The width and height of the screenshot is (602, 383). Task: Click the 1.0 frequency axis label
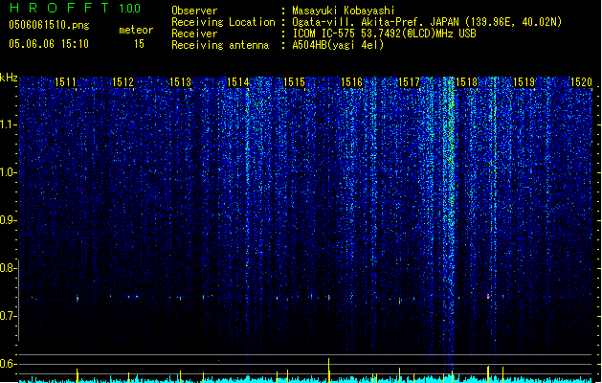pos(8,172)
